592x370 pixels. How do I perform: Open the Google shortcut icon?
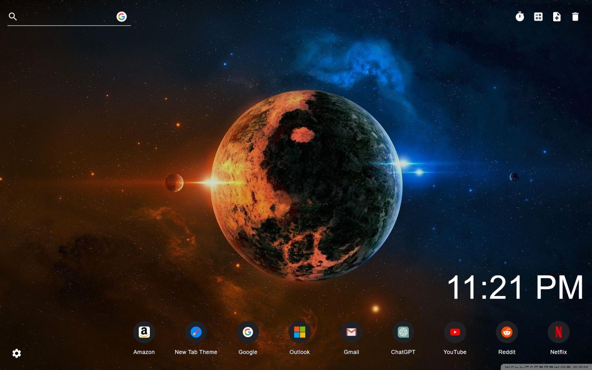[248, 332]
